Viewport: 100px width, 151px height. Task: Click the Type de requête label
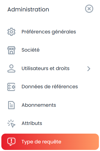point(41,142)
